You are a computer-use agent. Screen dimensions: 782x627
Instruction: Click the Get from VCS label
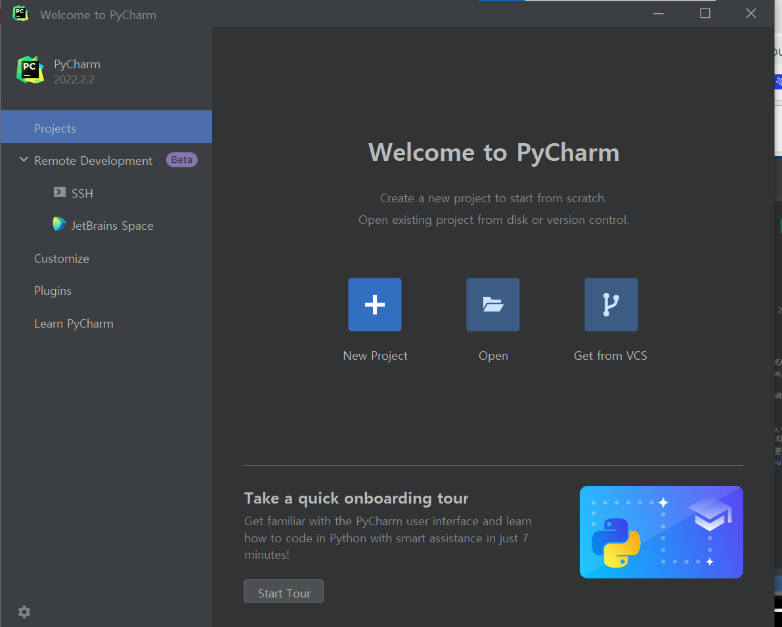tap(611, 356)
